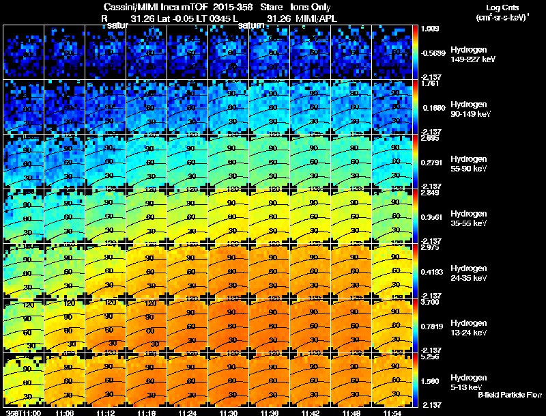
Task: Open the 5-13 keV panel at 11:48
Action: (x=351, y=380)
